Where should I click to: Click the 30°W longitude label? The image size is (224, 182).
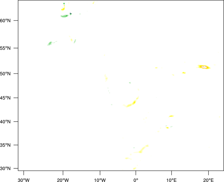[x=24, y=180]
